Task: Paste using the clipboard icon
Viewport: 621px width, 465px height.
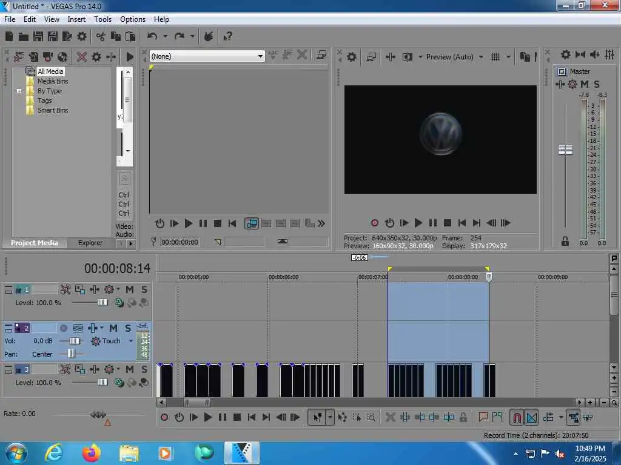Action: click(x=130, y=37)
